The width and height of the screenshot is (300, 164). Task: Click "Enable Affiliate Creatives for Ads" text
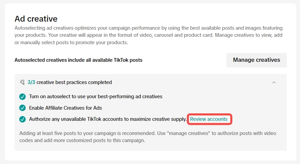65,108
